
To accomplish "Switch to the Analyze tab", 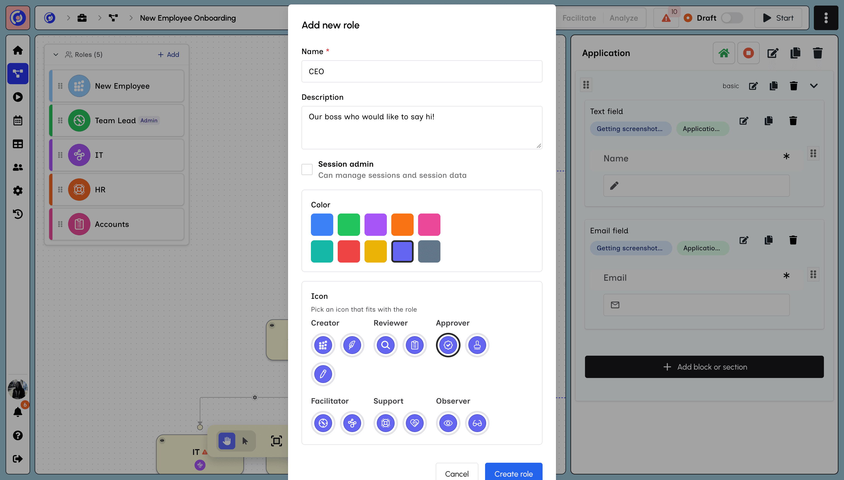I will click(624, 18).
